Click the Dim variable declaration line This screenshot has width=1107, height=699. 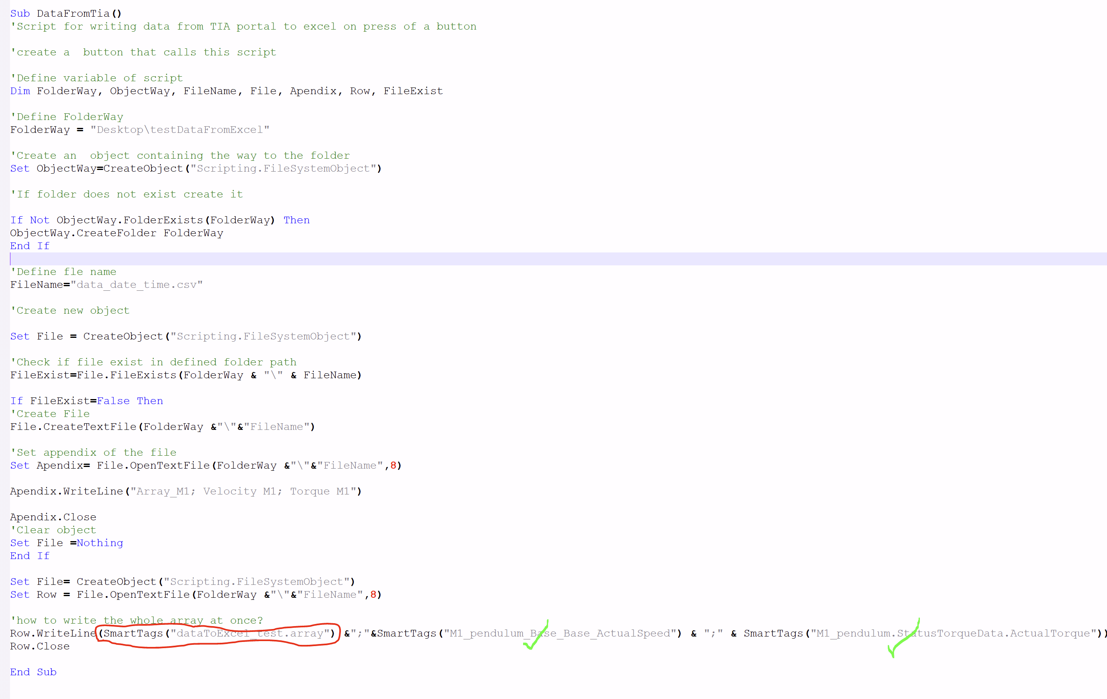(x=226, y=91)
